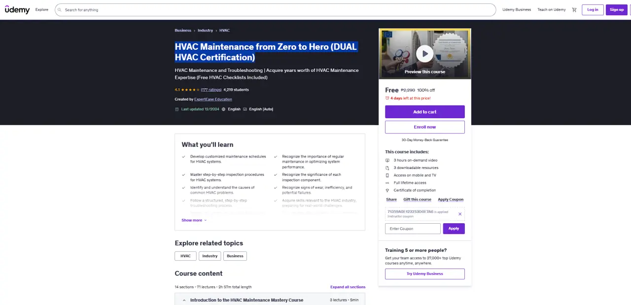Click the Log in button
Image resolution: width=631 pixels, height=305 pixels.
593,10
